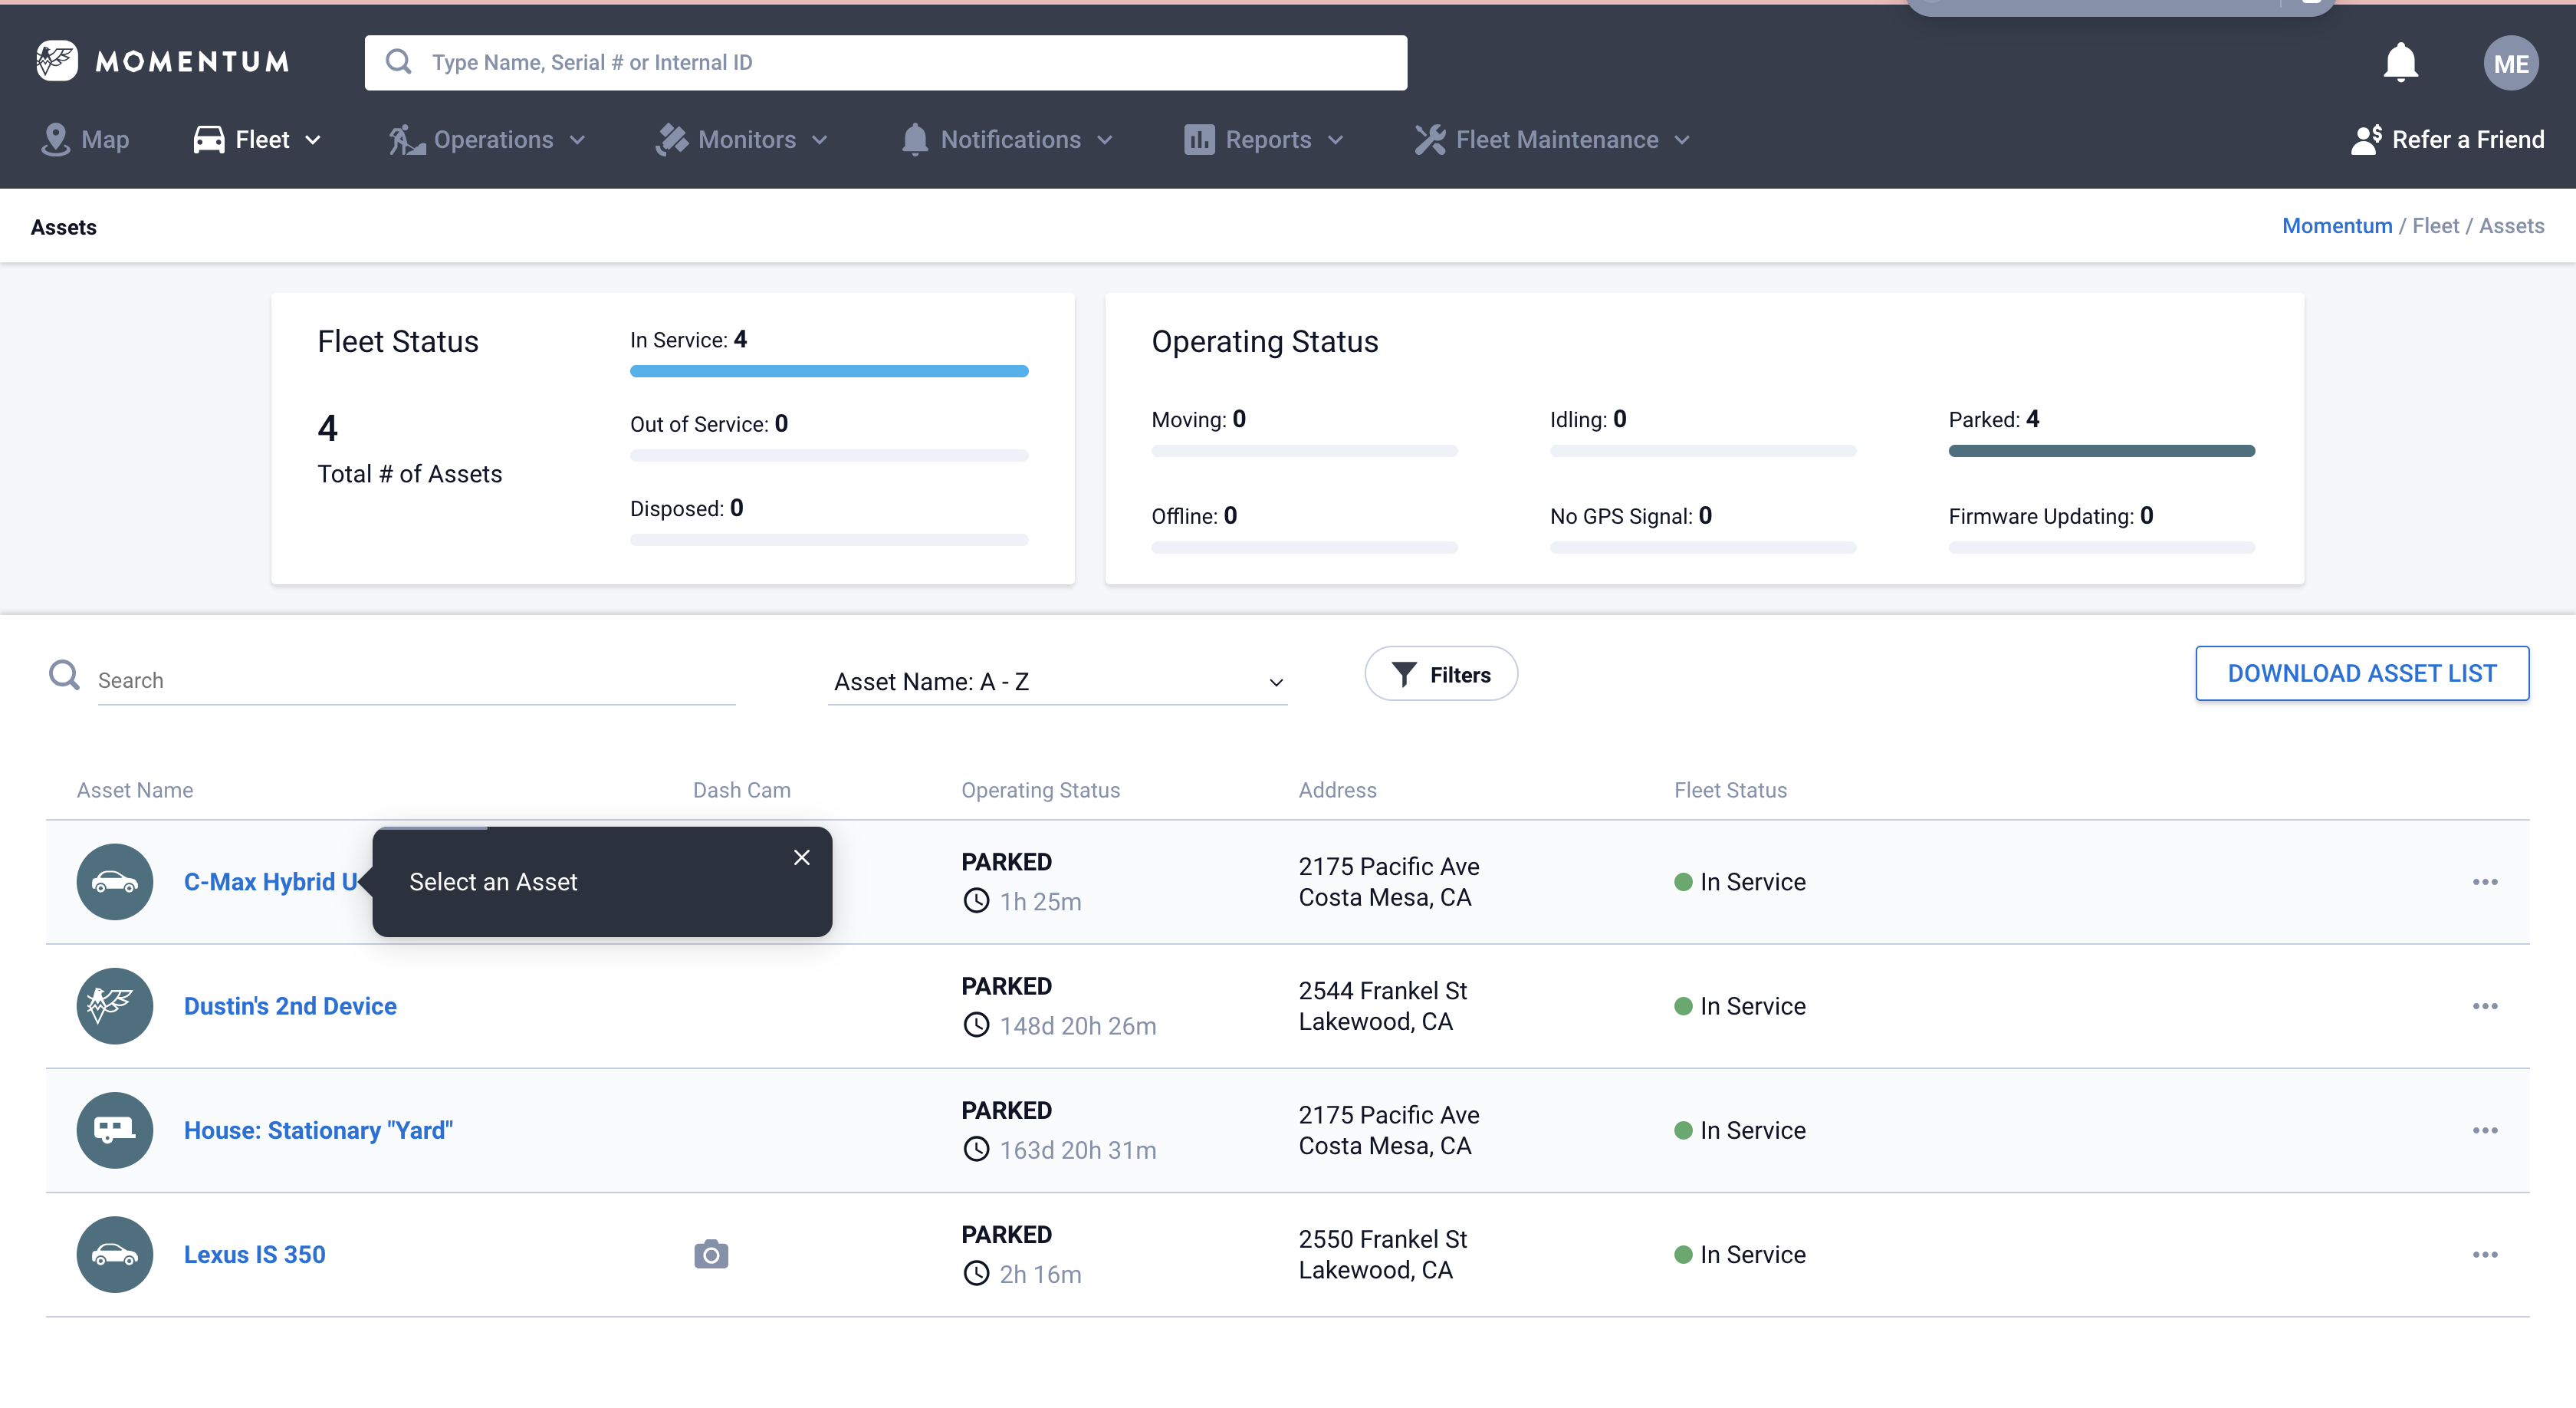Image resolution: width=2576 pixels, height=1408 pixels.
Task: Click the 148d 20h 26m parked duration
Action: (1078, 1026)
